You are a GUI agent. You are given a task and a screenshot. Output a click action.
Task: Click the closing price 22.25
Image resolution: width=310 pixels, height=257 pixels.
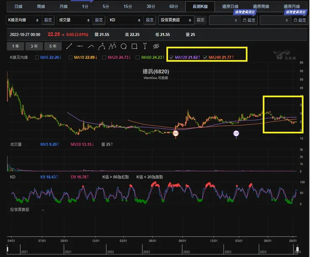click(54, 34)
